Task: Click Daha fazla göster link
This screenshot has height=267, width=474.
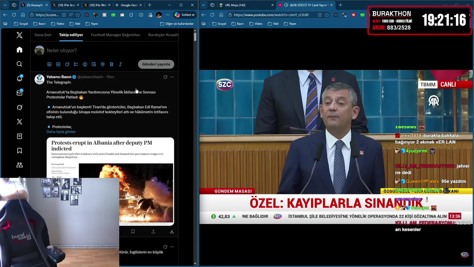Action: click(x=61, y=132)
